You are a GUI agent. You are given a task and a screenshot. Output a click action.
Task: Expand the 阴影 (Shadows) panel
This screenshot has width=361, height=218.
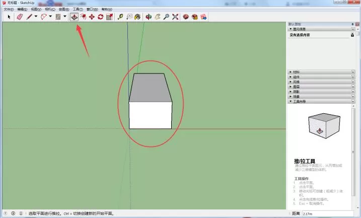click(x=321, y=92)
